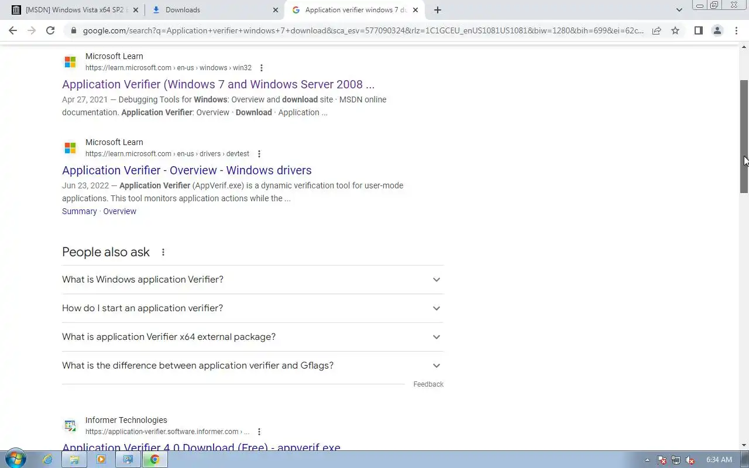The image size is (749, 468).
Task: Open Windows Explorer from taskbar
Action: (x=74, y=460)
